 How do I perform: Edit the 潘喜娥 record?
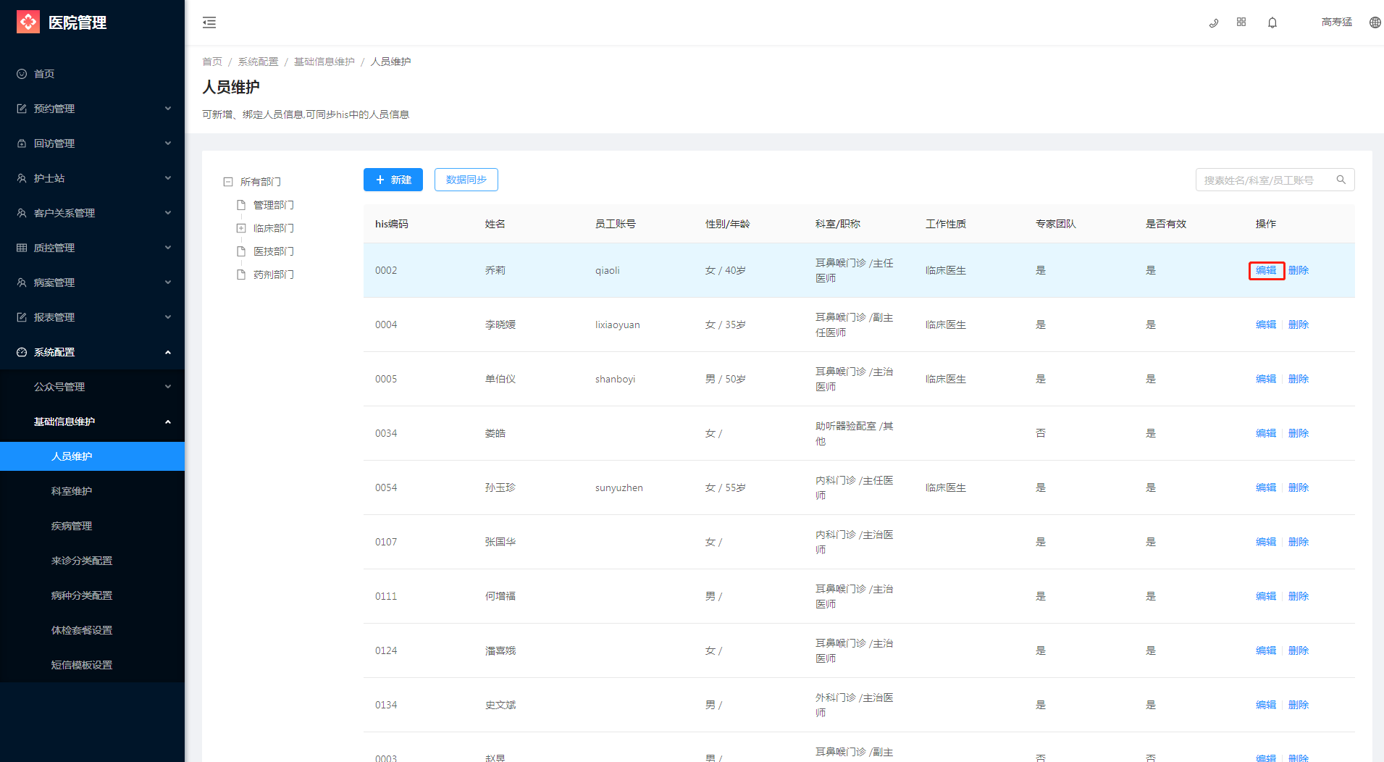point(1266,650)
